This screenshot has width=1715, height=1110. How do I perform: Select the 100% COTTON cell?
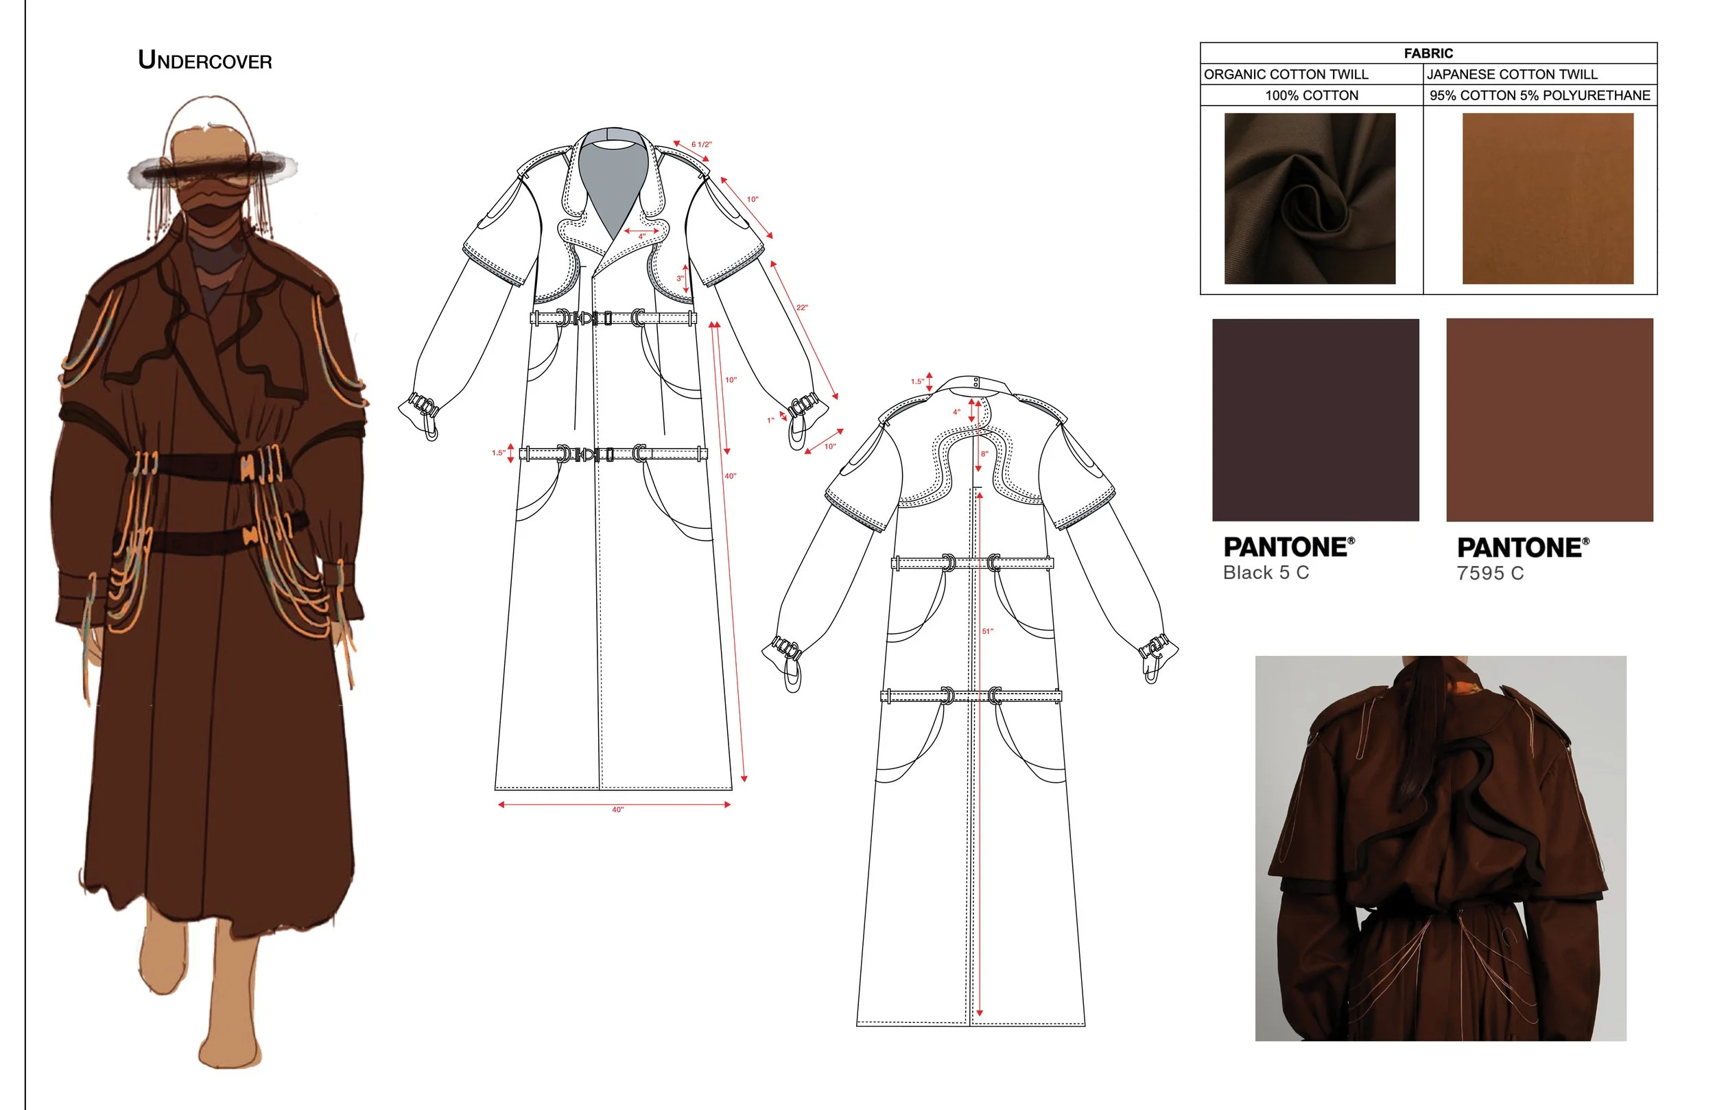coord(1312,95)
